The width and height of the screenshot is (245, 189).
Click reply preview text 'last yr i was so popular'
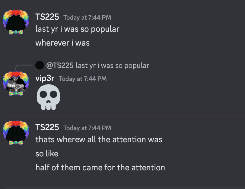tap(113, 66)
